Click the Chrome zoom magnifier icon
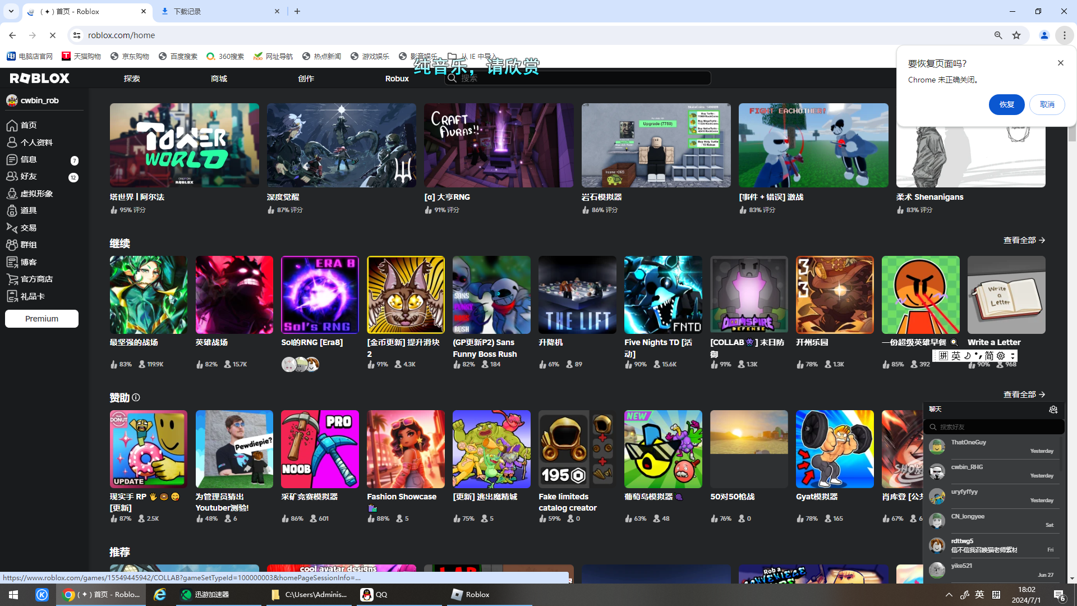Screen dimensions: 1077x606 click(998, 35)
